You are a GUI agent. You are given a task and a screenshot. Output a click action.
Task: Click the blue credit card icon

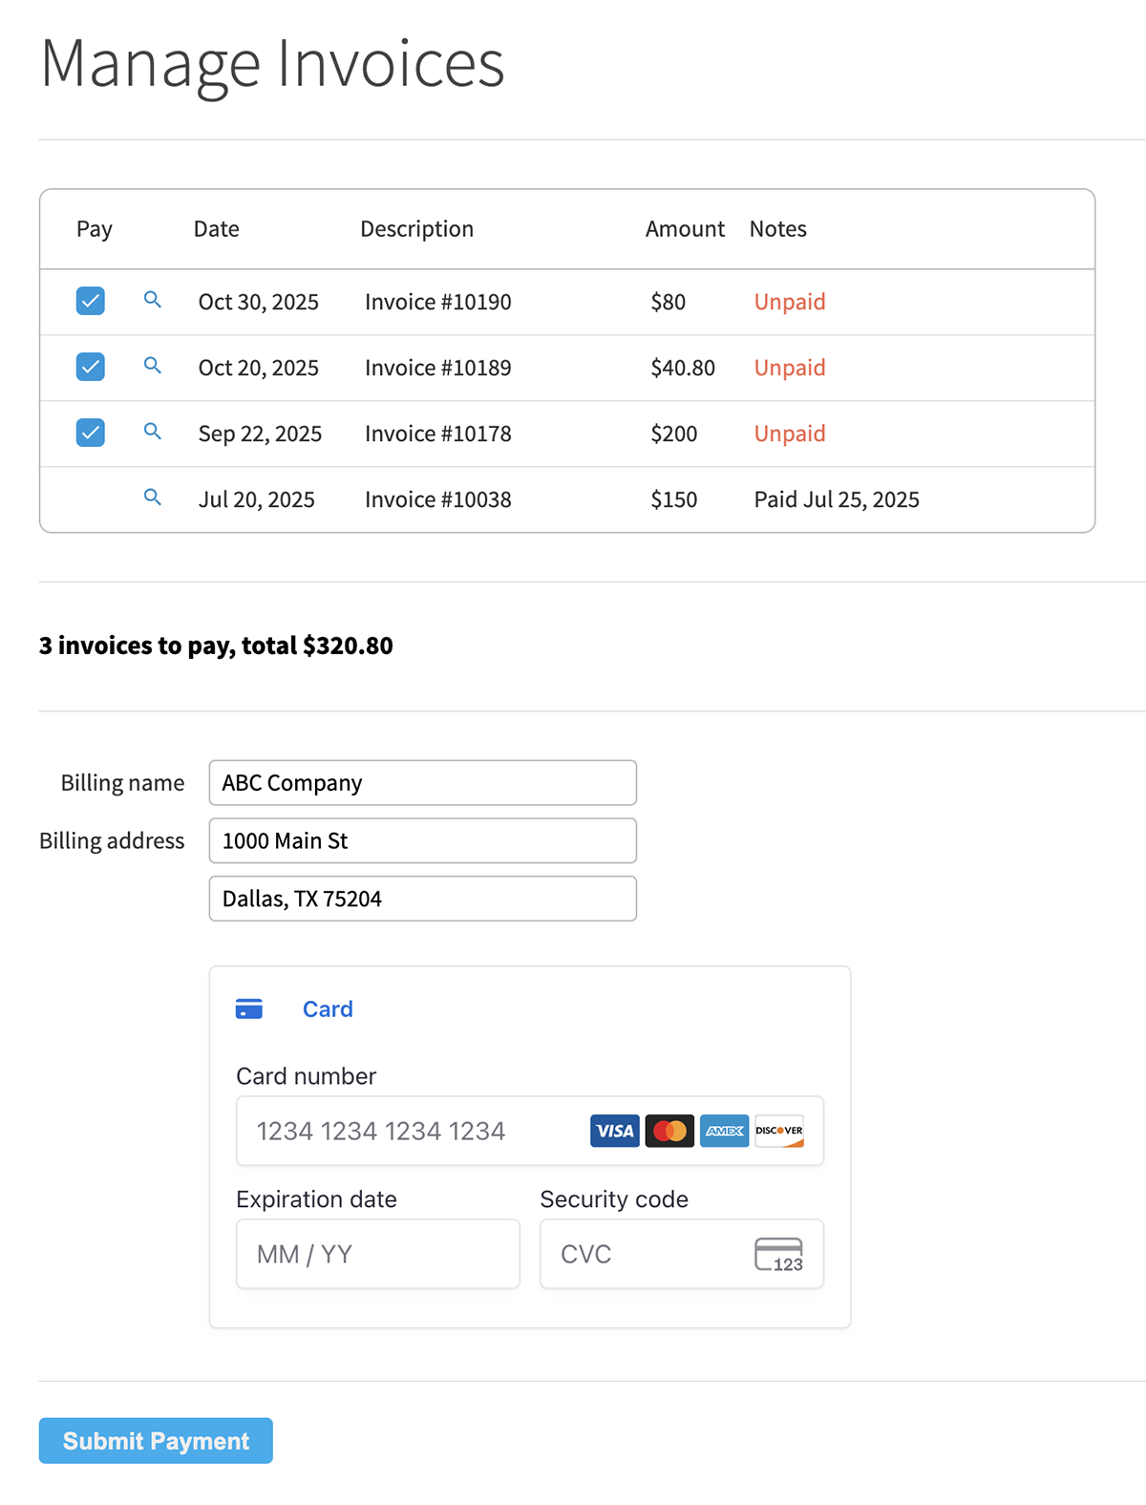click(249, 1009)
